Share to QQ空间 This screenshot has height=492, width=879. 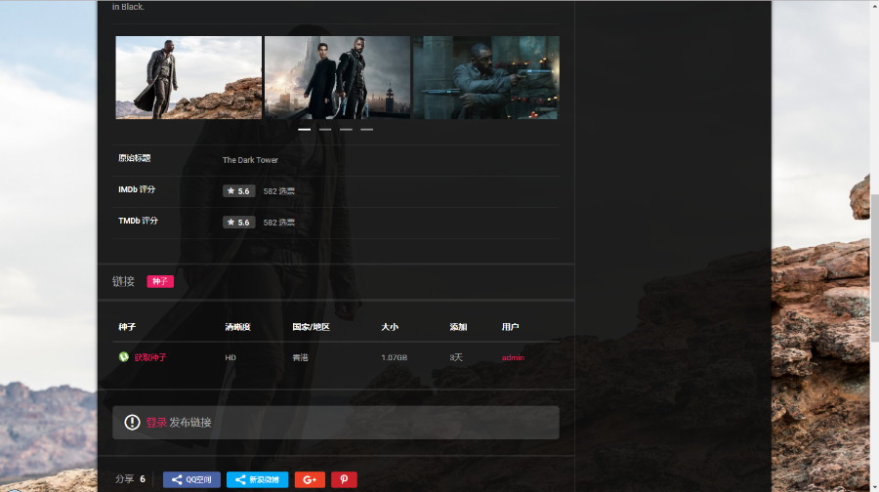click(x=191, y=479)
